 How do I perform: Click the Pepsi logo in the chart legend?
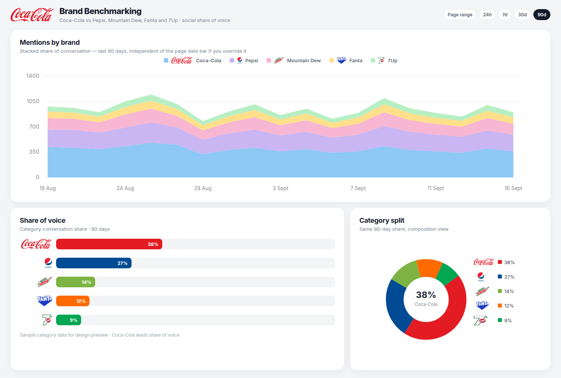pos(240,60)
